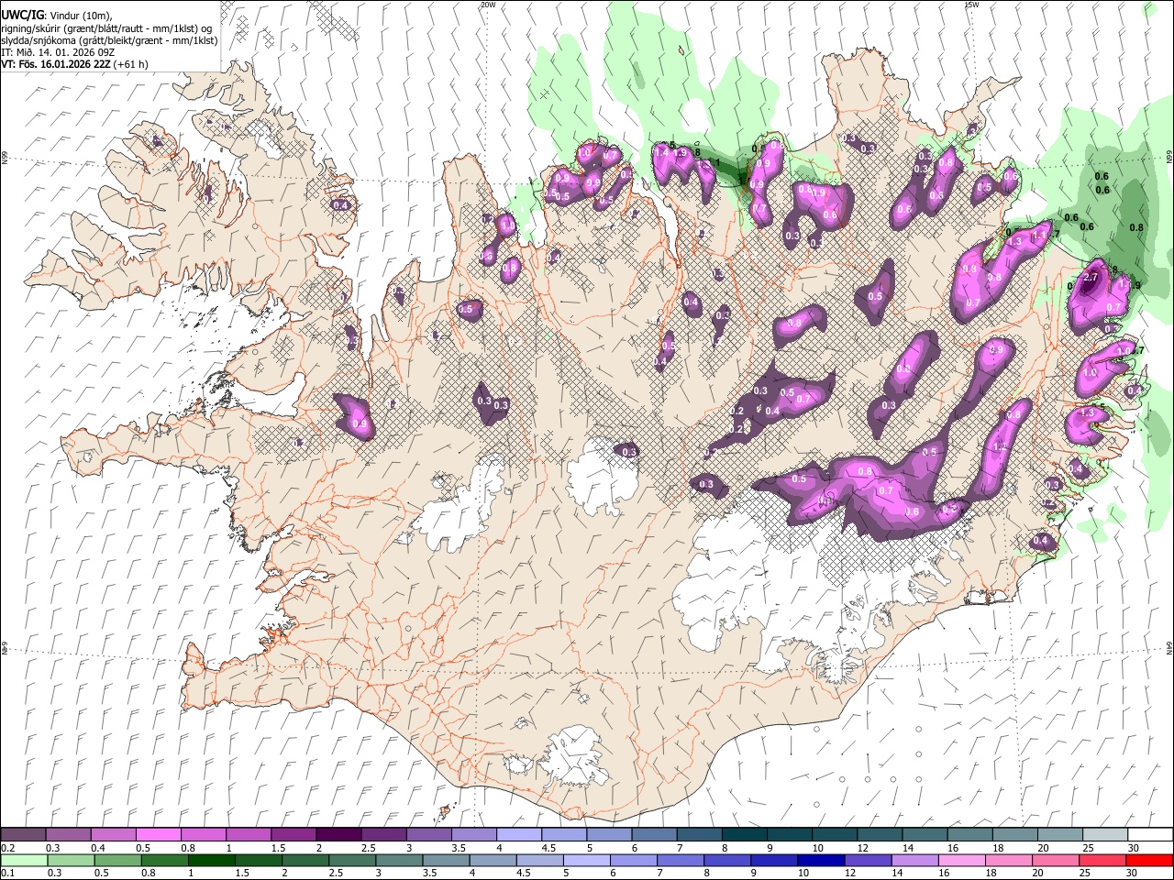This screenshot has height=880, width=1174.
Task: Select bottom-row bright red swatch after 30
Action: [x=1149, y=860]
